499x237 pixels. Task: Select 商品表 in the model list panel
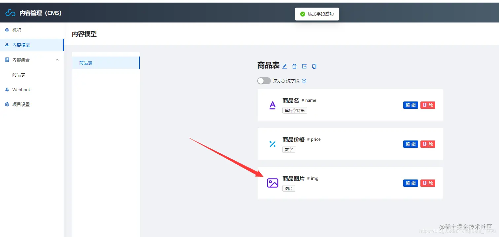pos(106,63)
